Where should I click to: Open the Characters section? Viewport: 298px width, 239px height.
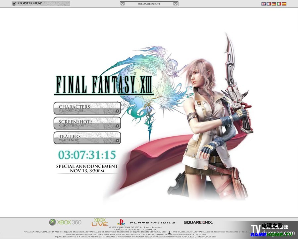tap(87, 108)
